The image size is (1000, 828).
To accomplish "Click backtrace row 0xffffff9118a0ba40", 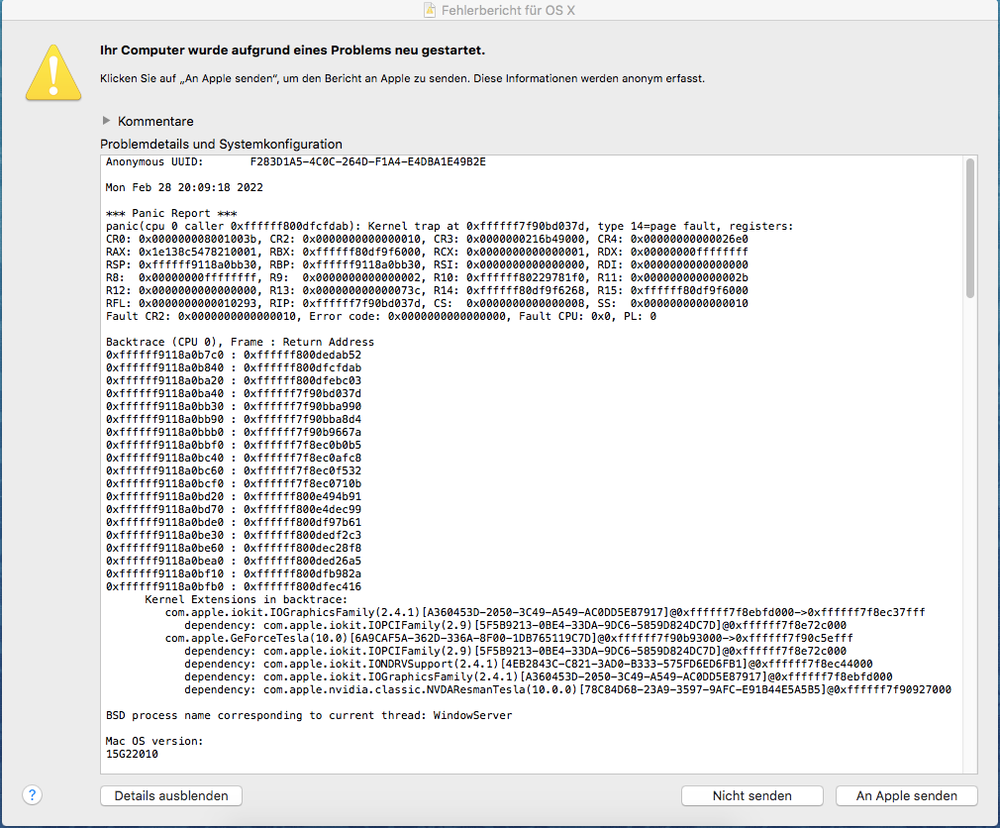I will click(x=234, y=393).
